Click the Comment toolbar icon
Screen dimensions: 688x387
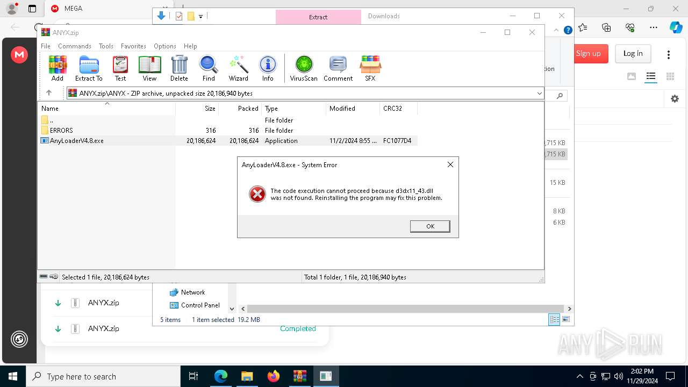coord(338,68)
